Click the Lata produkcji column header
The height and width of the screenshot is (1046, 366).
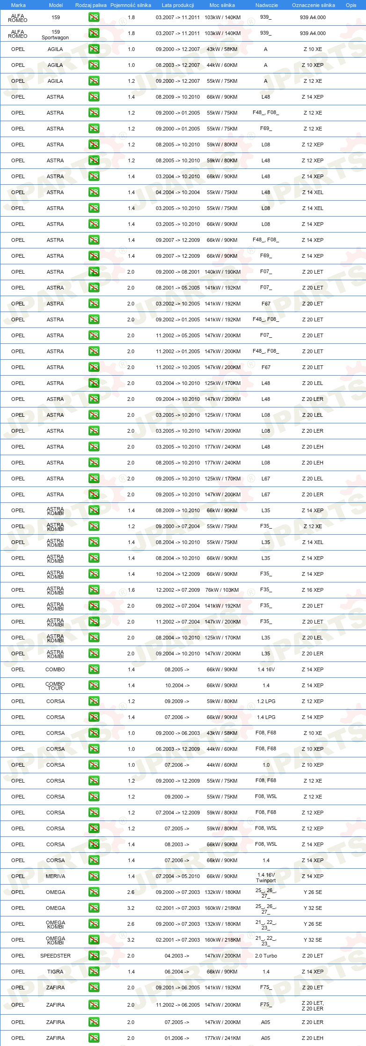coord(178,5)
